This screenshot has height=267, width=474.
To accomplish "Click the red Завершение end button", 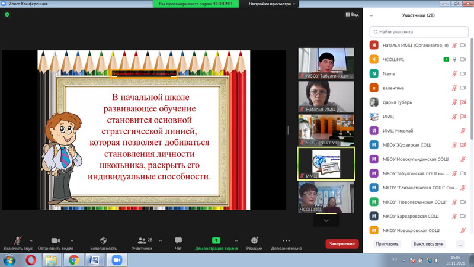I will coord(342,244).
